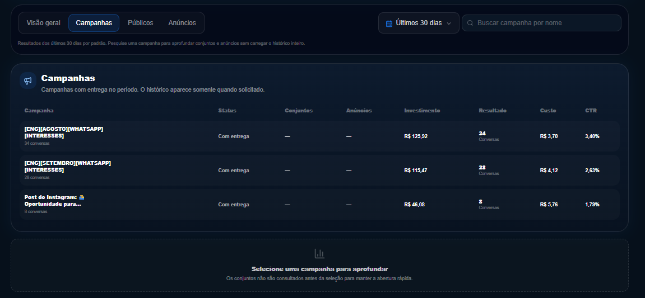Sort by the Status column header
The height and width of the screenshot is (298, 645).
227,111
